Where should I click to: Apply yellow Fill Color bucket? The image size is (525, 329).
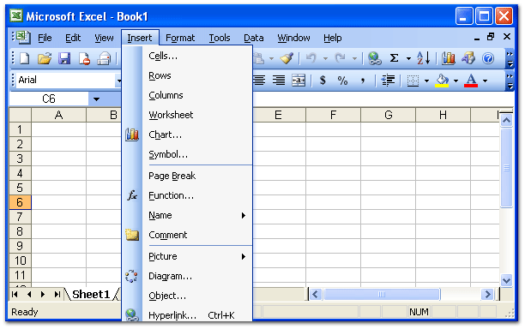point(442,81)
